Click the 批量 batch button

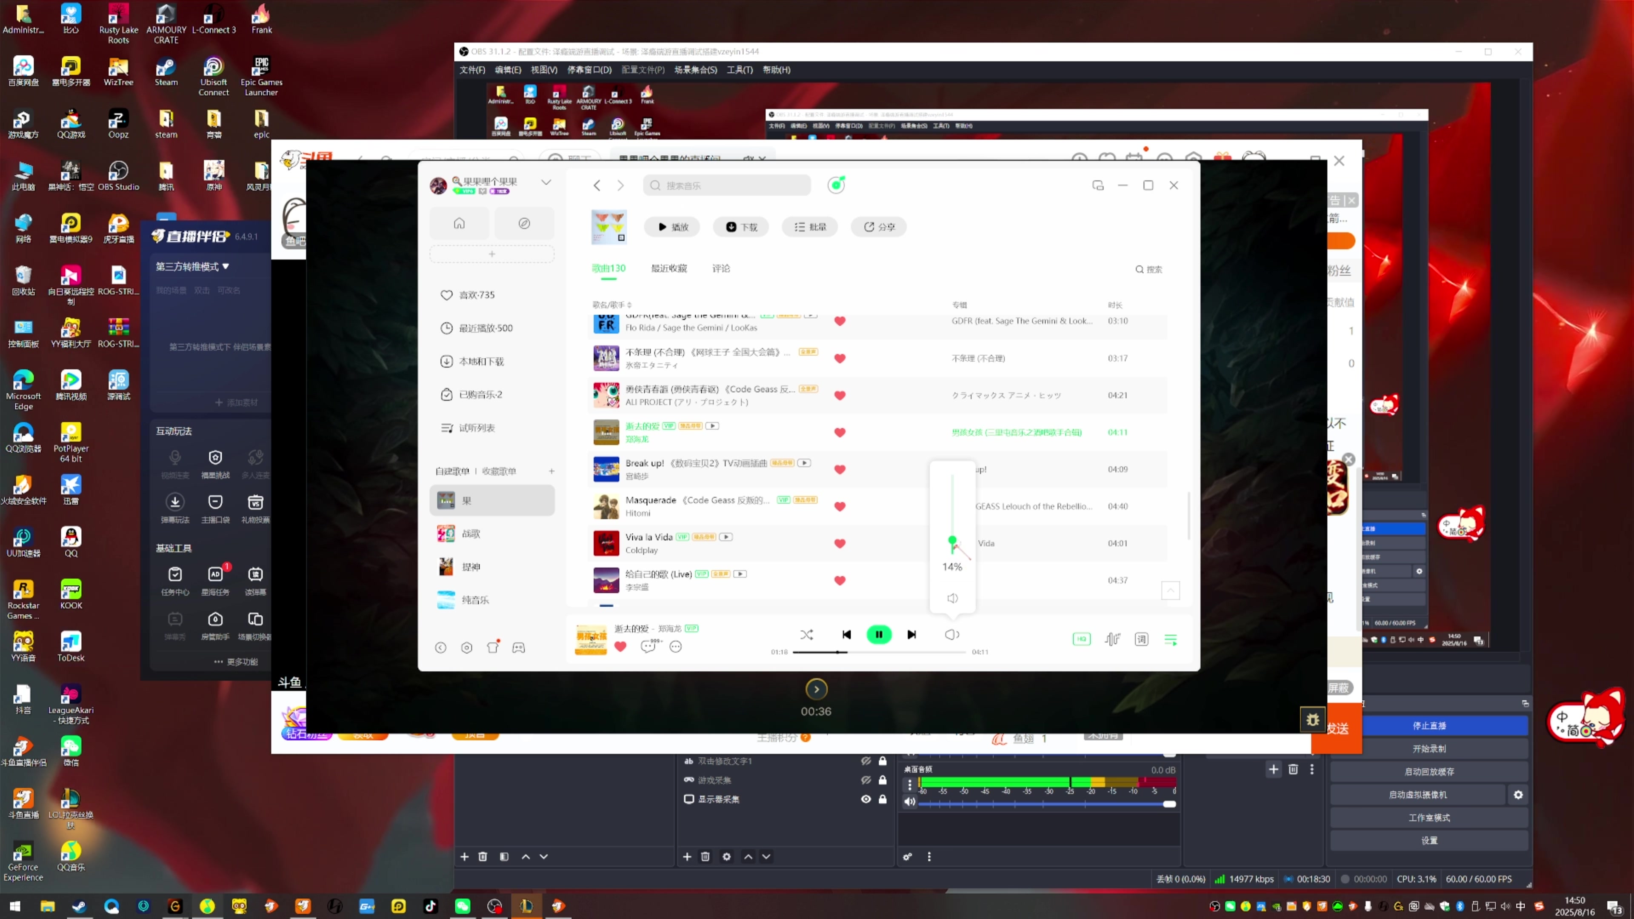tap(810, 227)
